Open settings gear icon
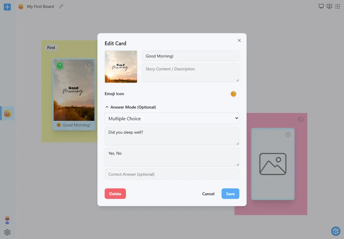The width and height of the screenshot is (344, 239). pyautogui.click(x=7, y=232)
